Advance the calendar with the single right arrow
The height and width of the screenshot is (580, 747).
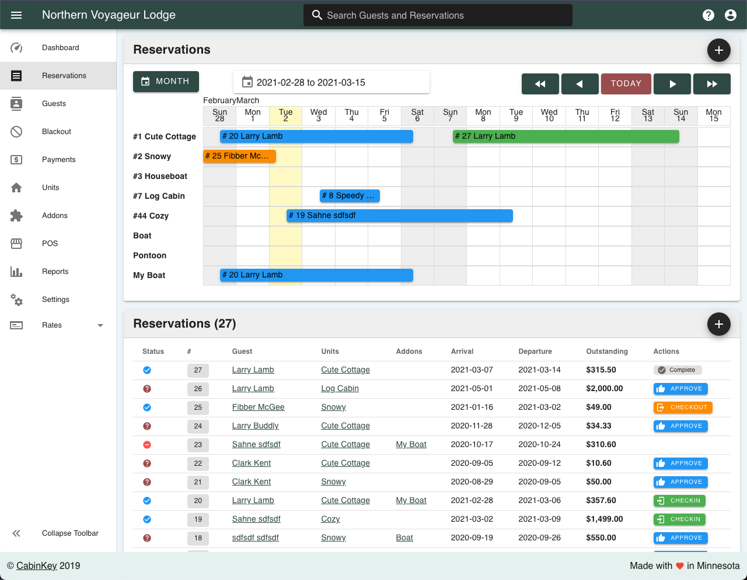click(672, 84)
